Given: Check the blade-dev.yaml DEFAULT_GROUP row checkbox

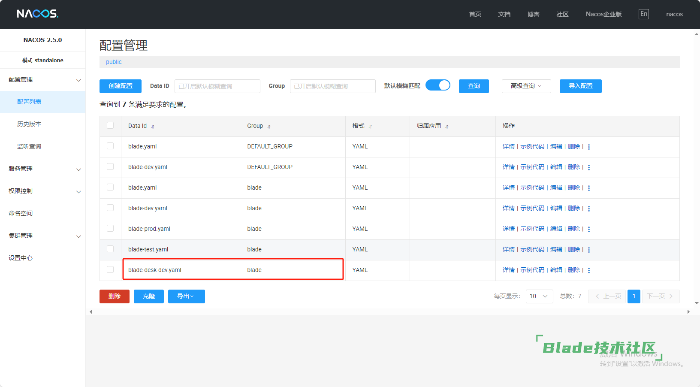Looking at the screenshot, I should click(110, 166).
